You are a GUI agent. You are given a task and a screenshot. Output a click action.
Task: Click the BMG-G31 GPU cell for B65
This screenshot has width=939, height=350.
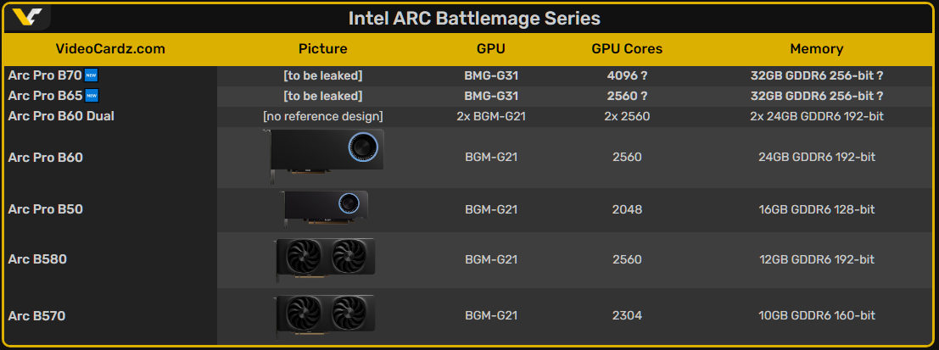(491, 96)
